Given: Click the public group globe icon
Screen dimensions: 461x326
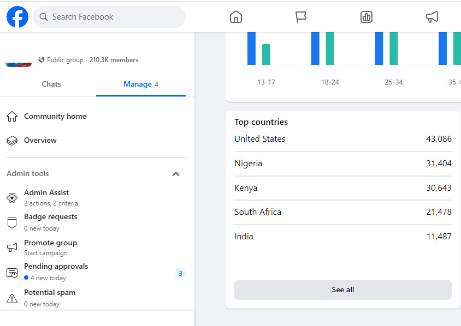Looking at the screenshot, I should (42, 59).
